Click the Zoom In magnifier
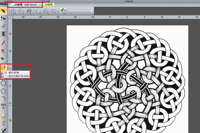 [x=14, y=11]
